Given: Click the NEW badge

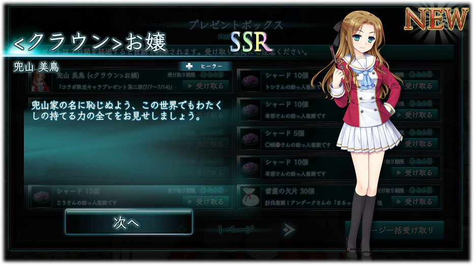Looking at the screenshot, I should pyautogui.click(x=436, y=19).
